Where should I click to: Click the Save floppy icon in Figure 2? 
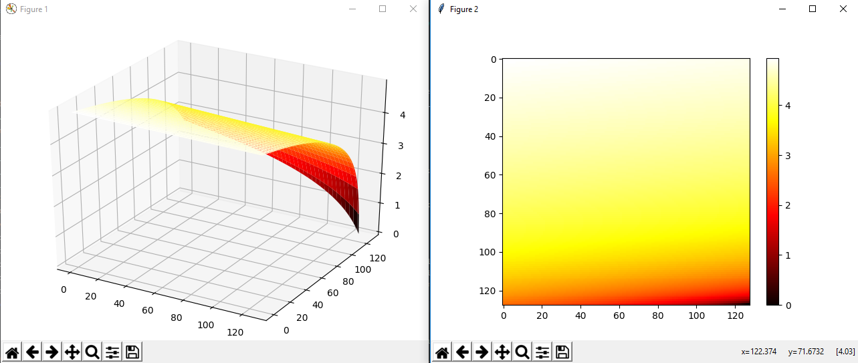pos(562,352)
